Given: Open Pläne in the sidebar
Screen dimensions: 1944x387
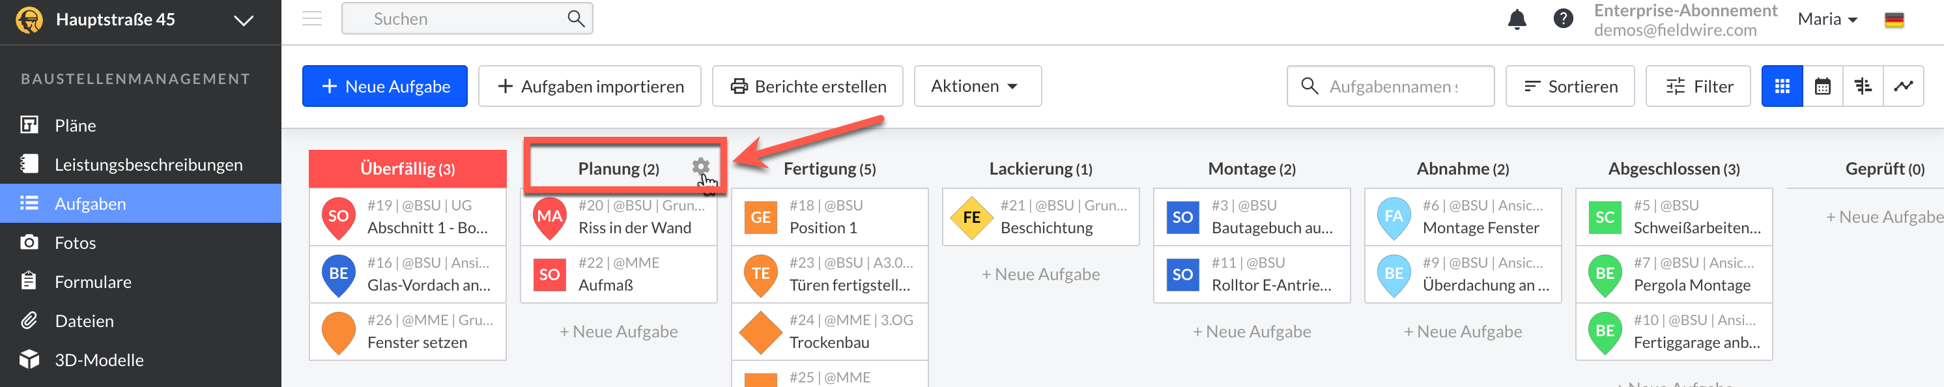Looking at the screenshot, I should pos(76,125).
